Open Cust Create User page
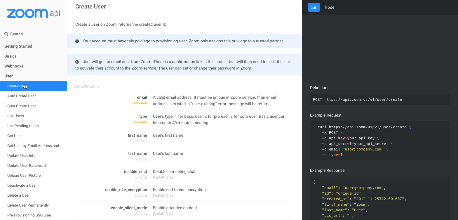The height and width of the screenshot is (220, 458). pos(21,106)
